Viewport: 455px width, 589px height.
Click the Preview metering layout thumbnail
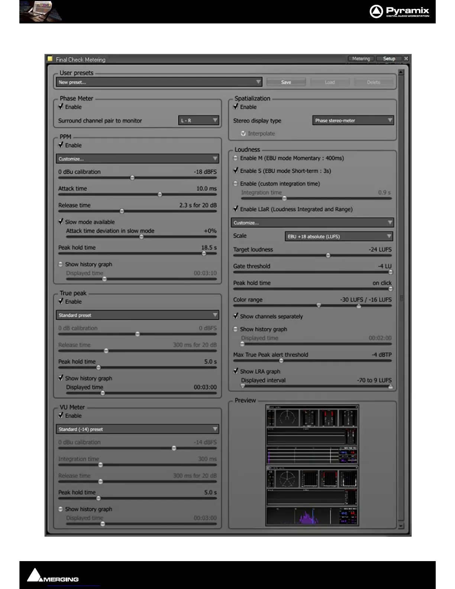pyautogui.click(x=312, y=466)
